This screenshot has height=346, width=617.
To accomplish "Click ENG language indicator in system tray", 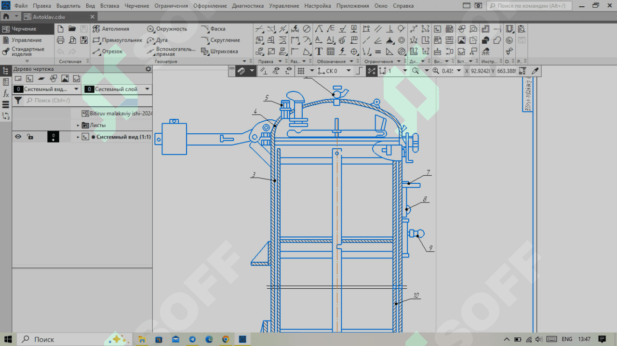I will (x=567, y=339).
